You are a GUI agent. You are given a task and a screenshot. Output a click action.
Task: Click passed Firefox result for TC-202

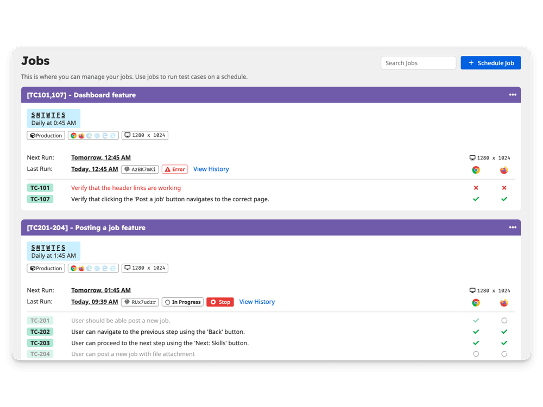click(504, 332)
